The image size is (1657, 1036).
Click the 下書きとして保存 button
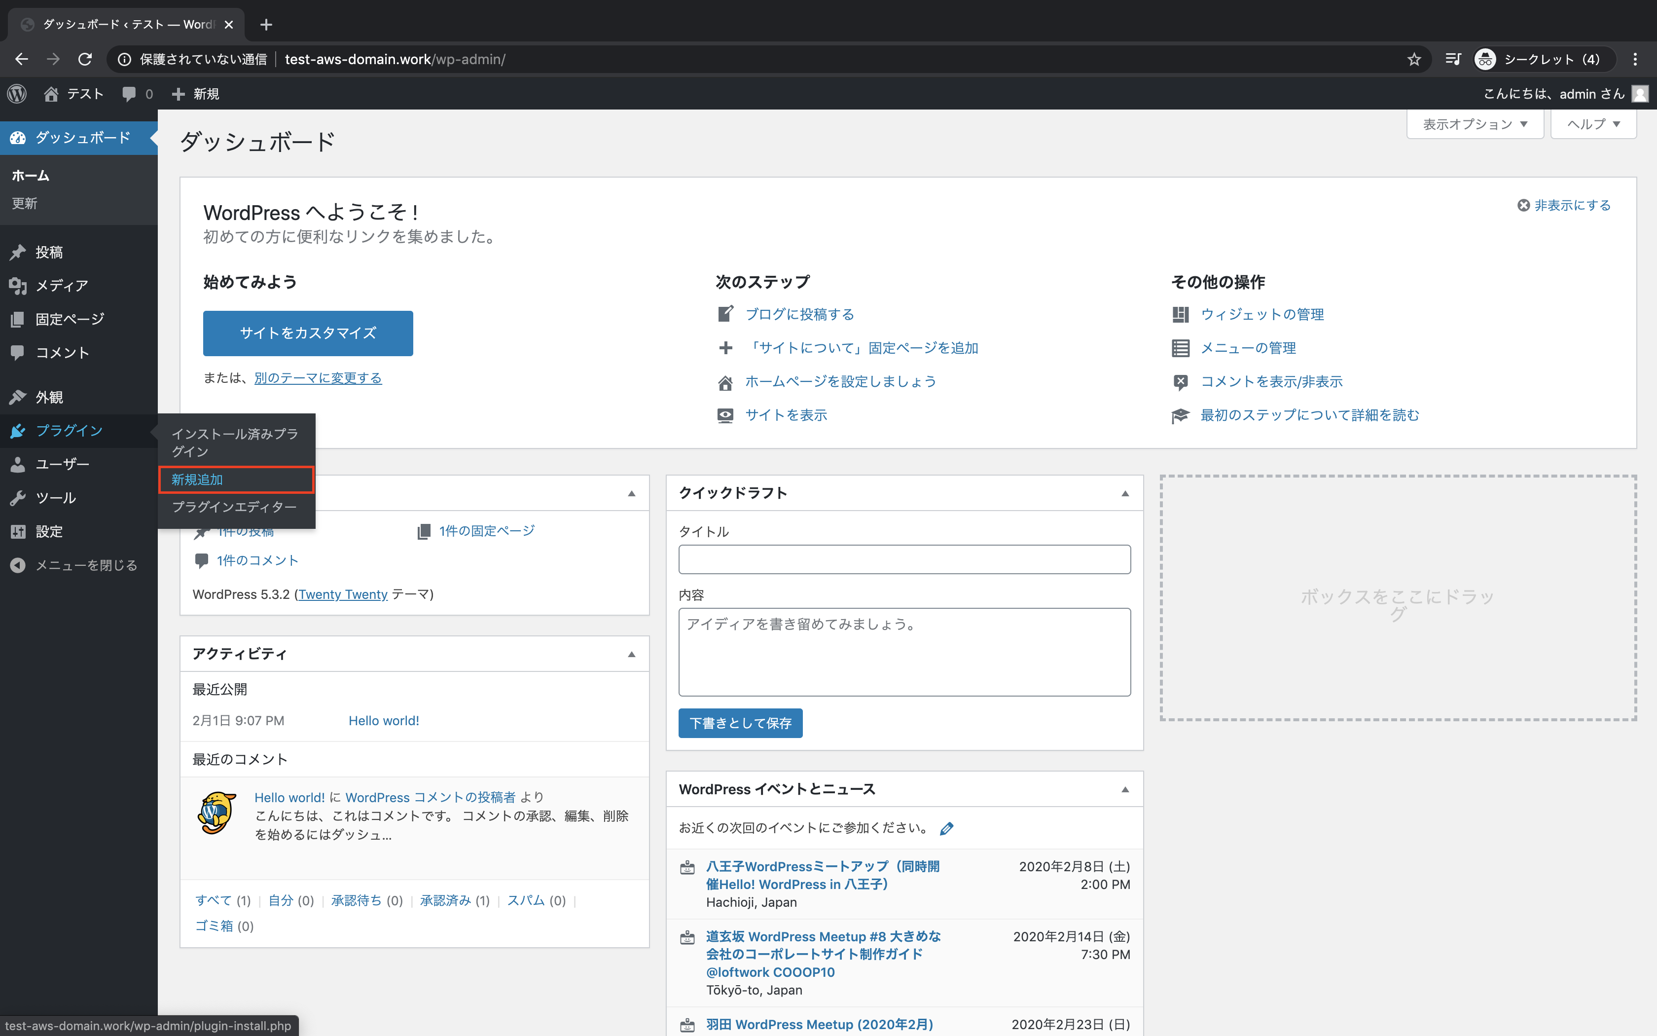[x=740, y=723]
